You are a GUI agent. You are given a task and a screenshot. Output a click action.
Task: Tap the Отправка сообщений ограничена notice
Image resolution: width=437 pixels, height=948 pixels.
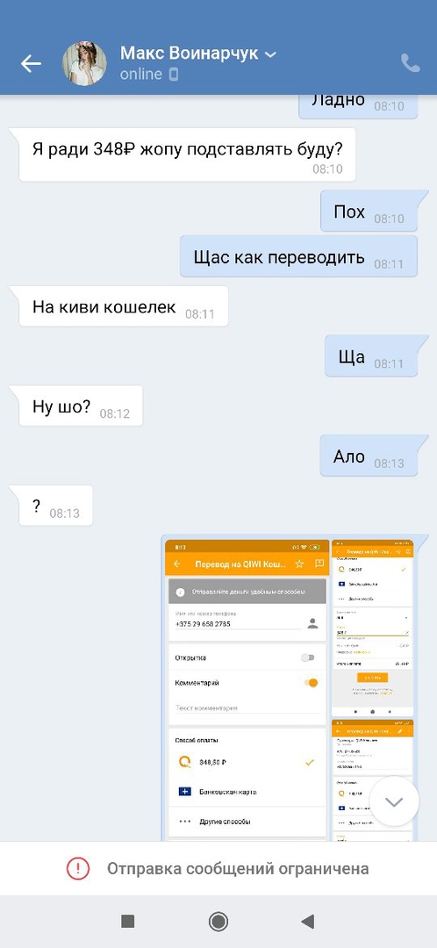(x=218, y=869)
